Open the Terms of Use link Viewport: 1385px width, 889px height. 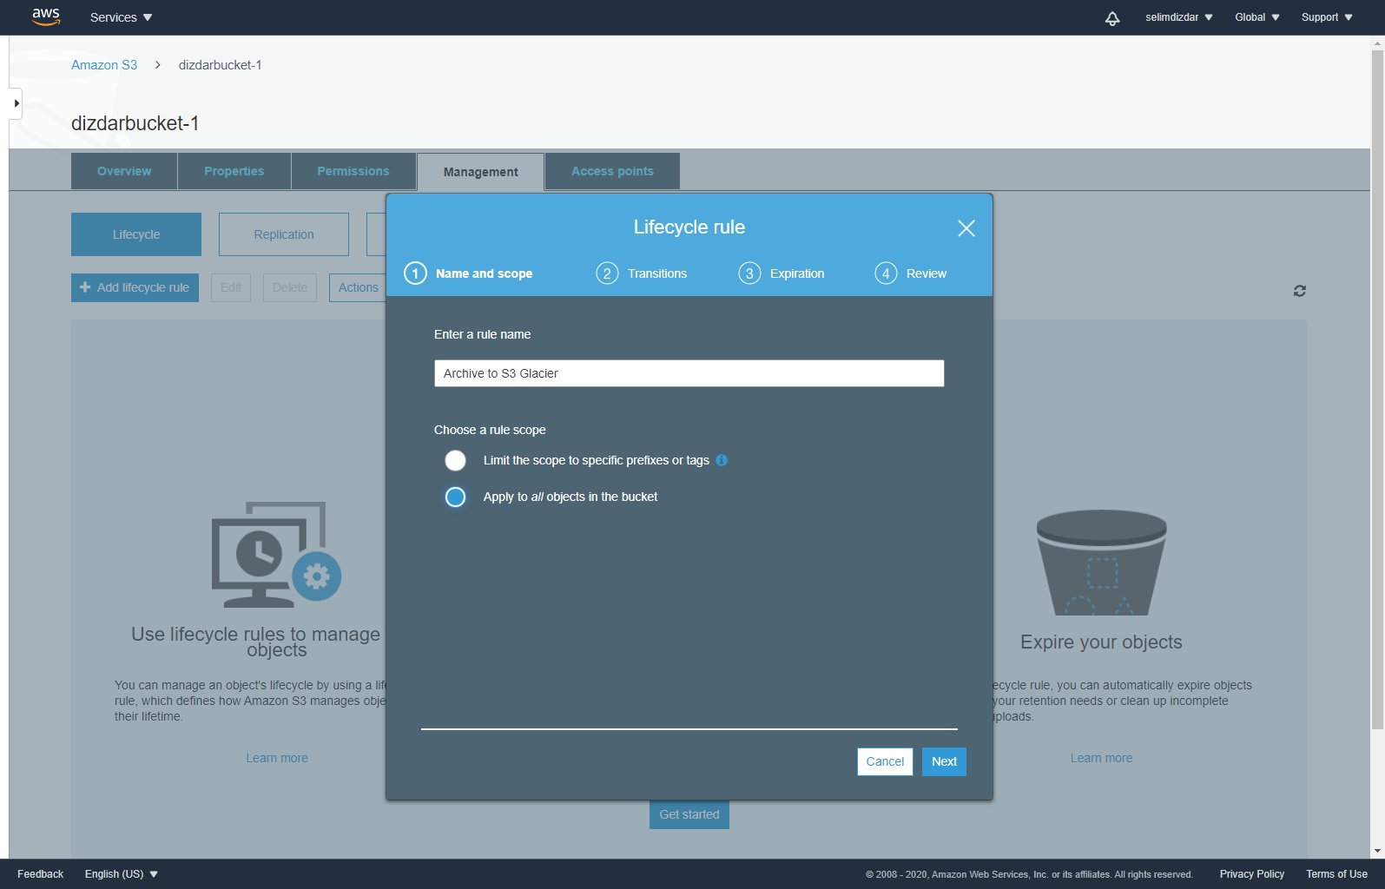[1336, 874]
